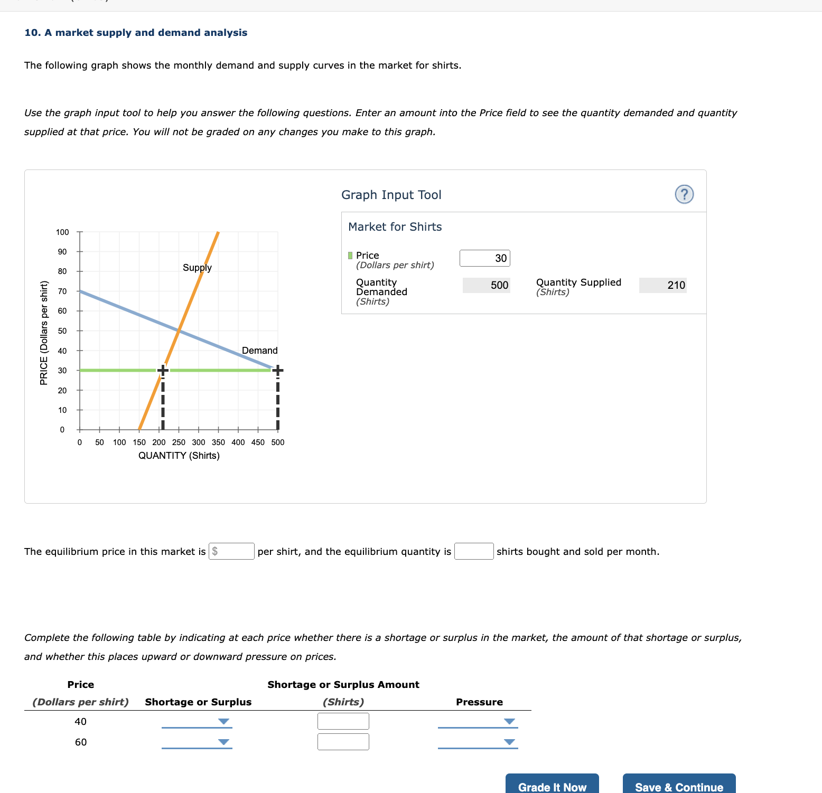Click the equilibrium price input box

click(232, 551)
